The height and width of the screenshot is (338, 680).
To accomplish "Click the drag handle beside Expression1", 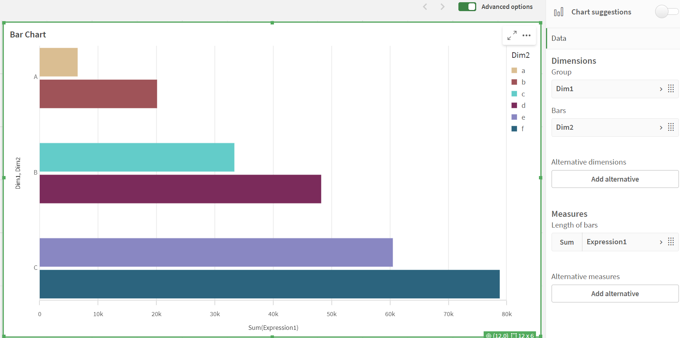I will pos(671,242).
